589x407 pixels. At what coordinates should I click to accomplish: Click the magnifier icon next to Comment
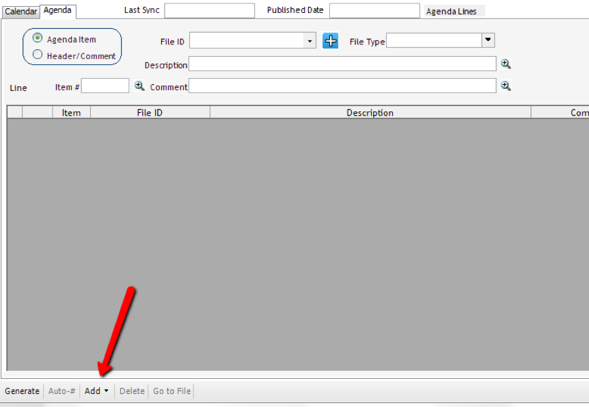point(506,86)
